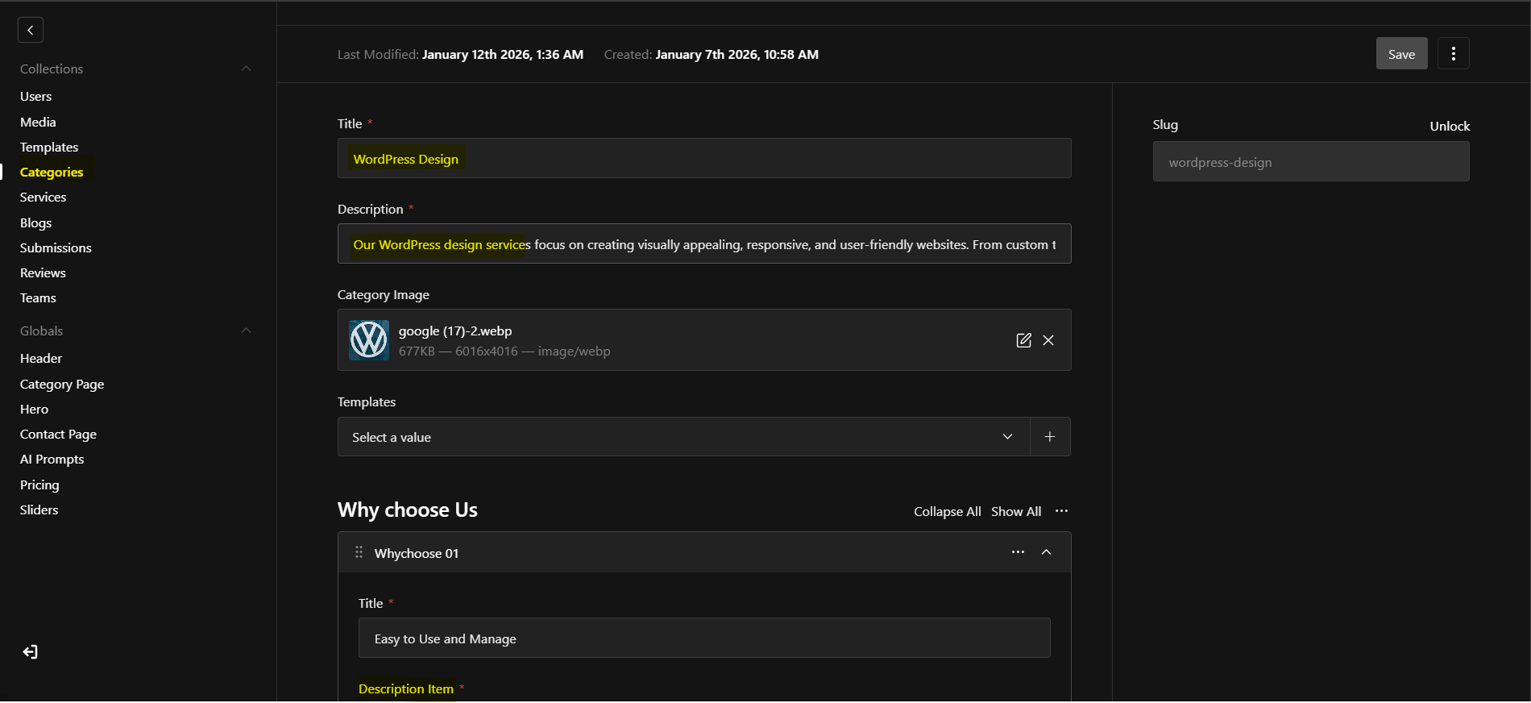Remove the google (17)-2.webp category image
1531x703 pixels.
1048,340
